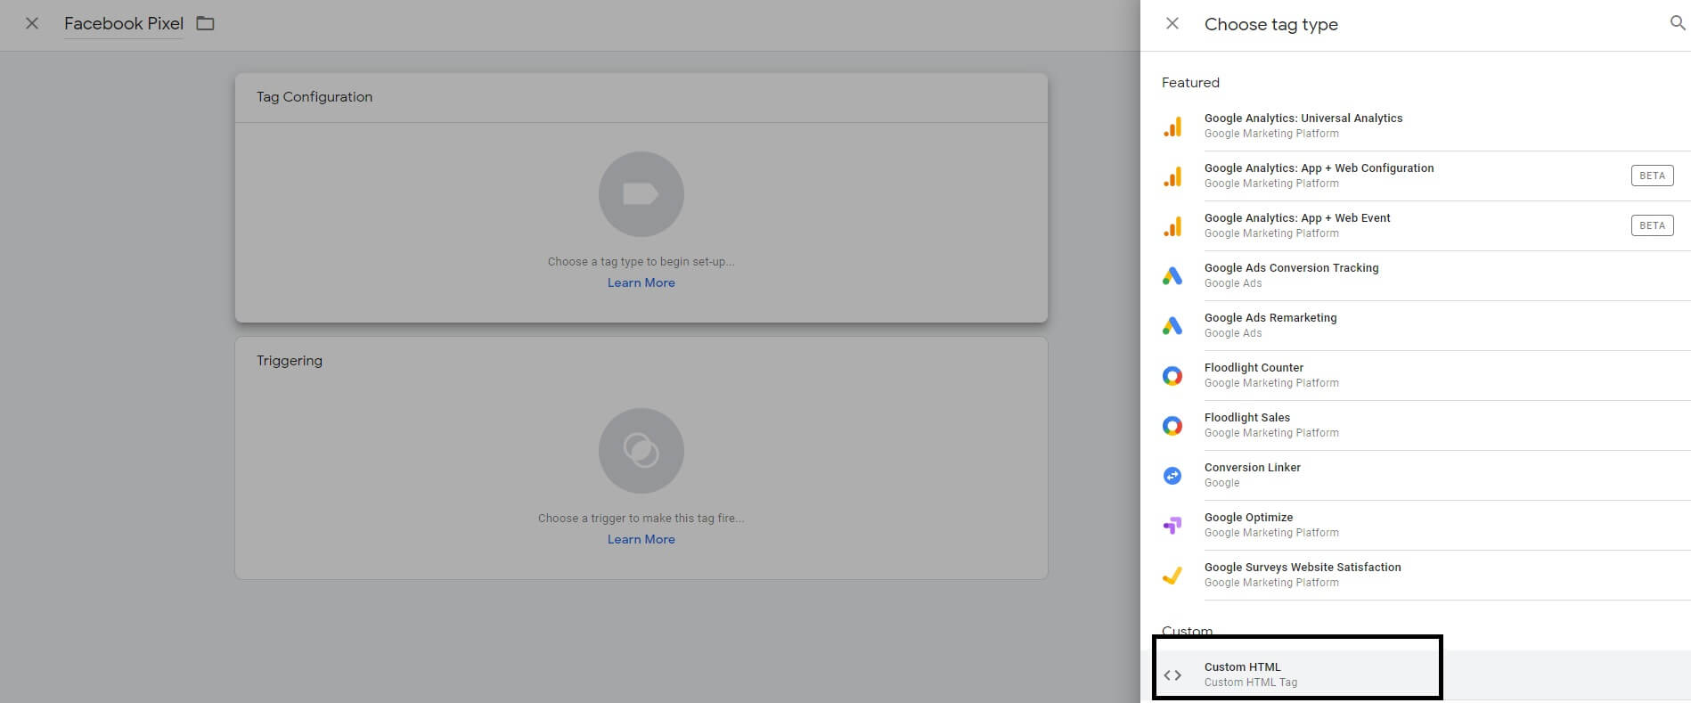Click the Conversion Linker blue icon

click(x=1172, y=476)
